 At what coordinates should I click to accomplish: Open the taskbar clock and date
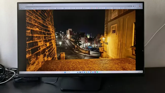click(x=140, y=72)
